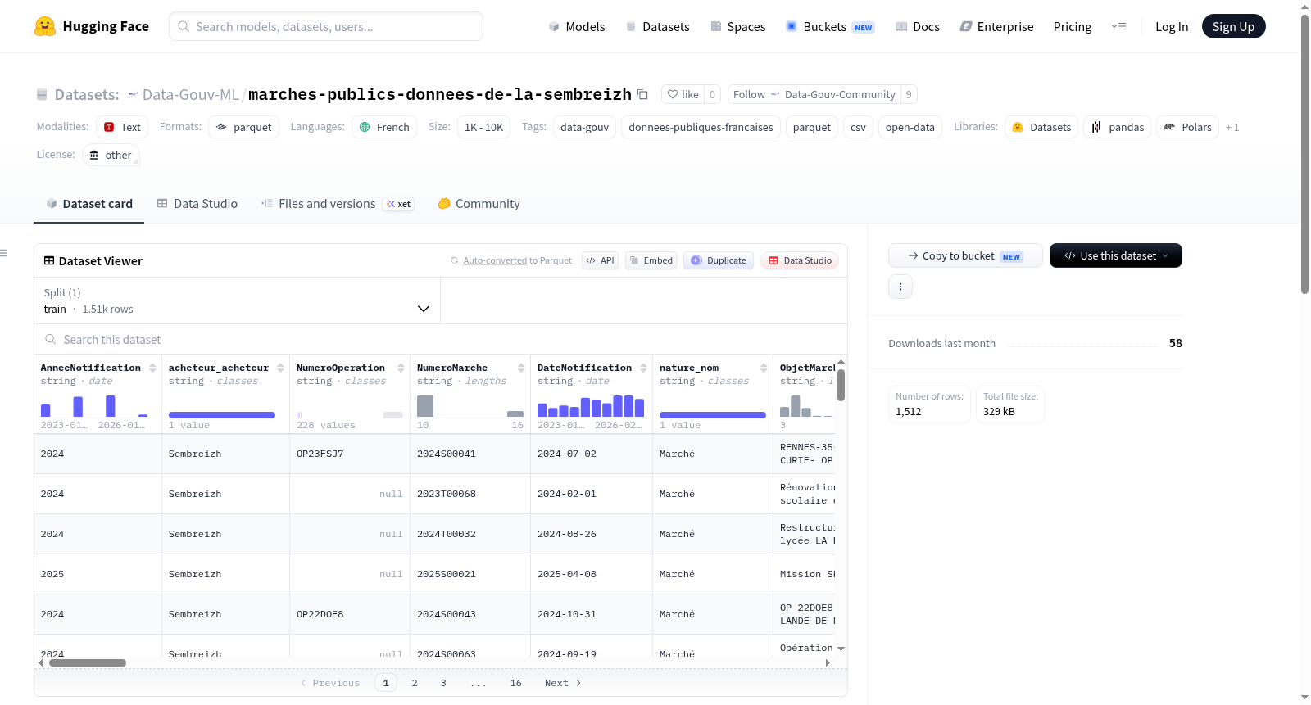Show the +1 more libraries
Viewport: 1311px width, 705px height.
point(1232,127)
